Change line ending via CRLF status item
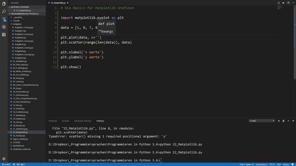Image resolution: width=296 pixels, height=166 pixels. [279, 165]
